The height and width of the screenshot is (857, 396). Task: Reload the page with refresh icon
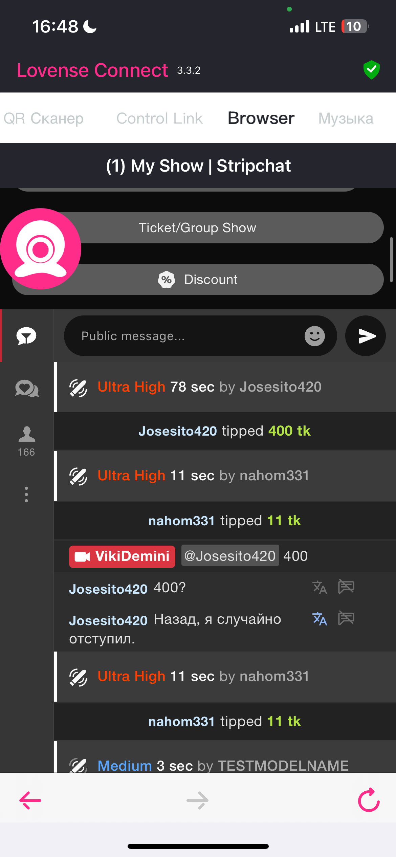(x=369, y=800)
